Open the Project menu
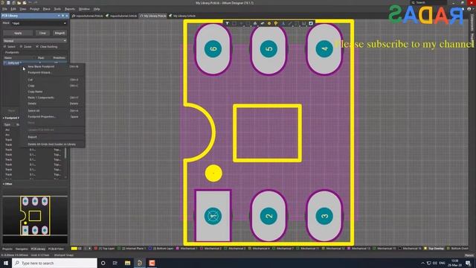The height and width of the screenshot is (268, 476). pyautogui.click(x=34, y=9)
